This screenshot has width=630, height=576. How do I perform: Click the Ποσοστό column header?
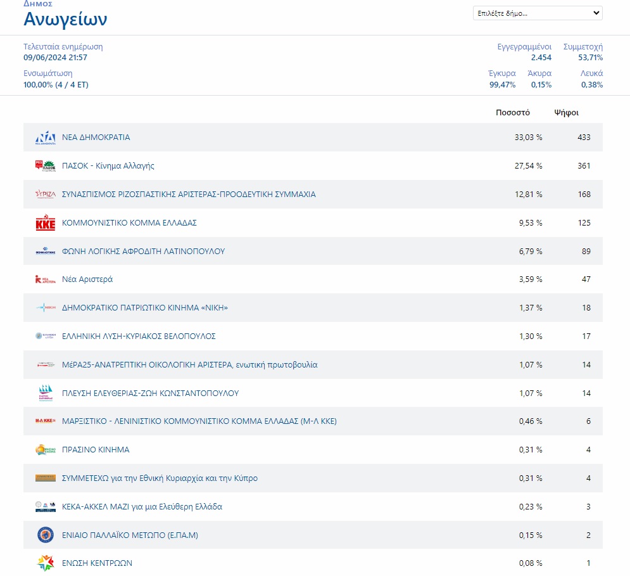point(513,113)
